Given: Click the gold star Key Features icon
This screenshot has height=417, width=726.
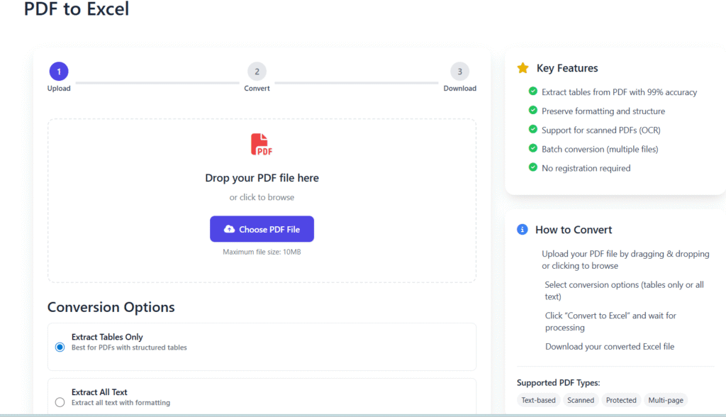Looking at the screenshot, I should [x=523, y=68].
